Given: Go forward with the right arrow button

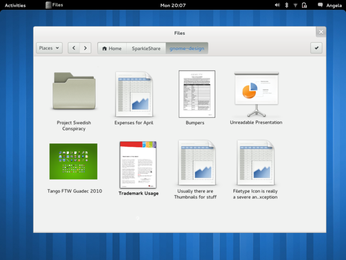Looking at the screenshot, I should tap(85, 49).
